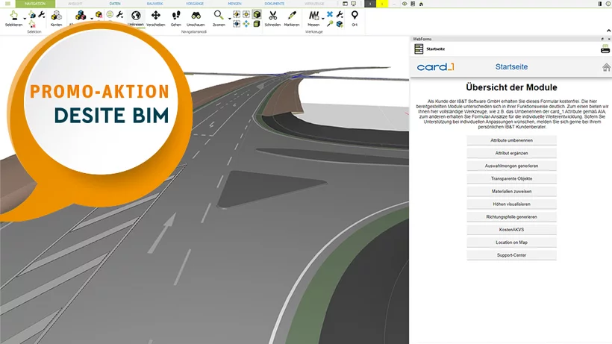Select the Zoomen magnifier tool
This screenshot has height=344, width=612.
coord(219,19)
